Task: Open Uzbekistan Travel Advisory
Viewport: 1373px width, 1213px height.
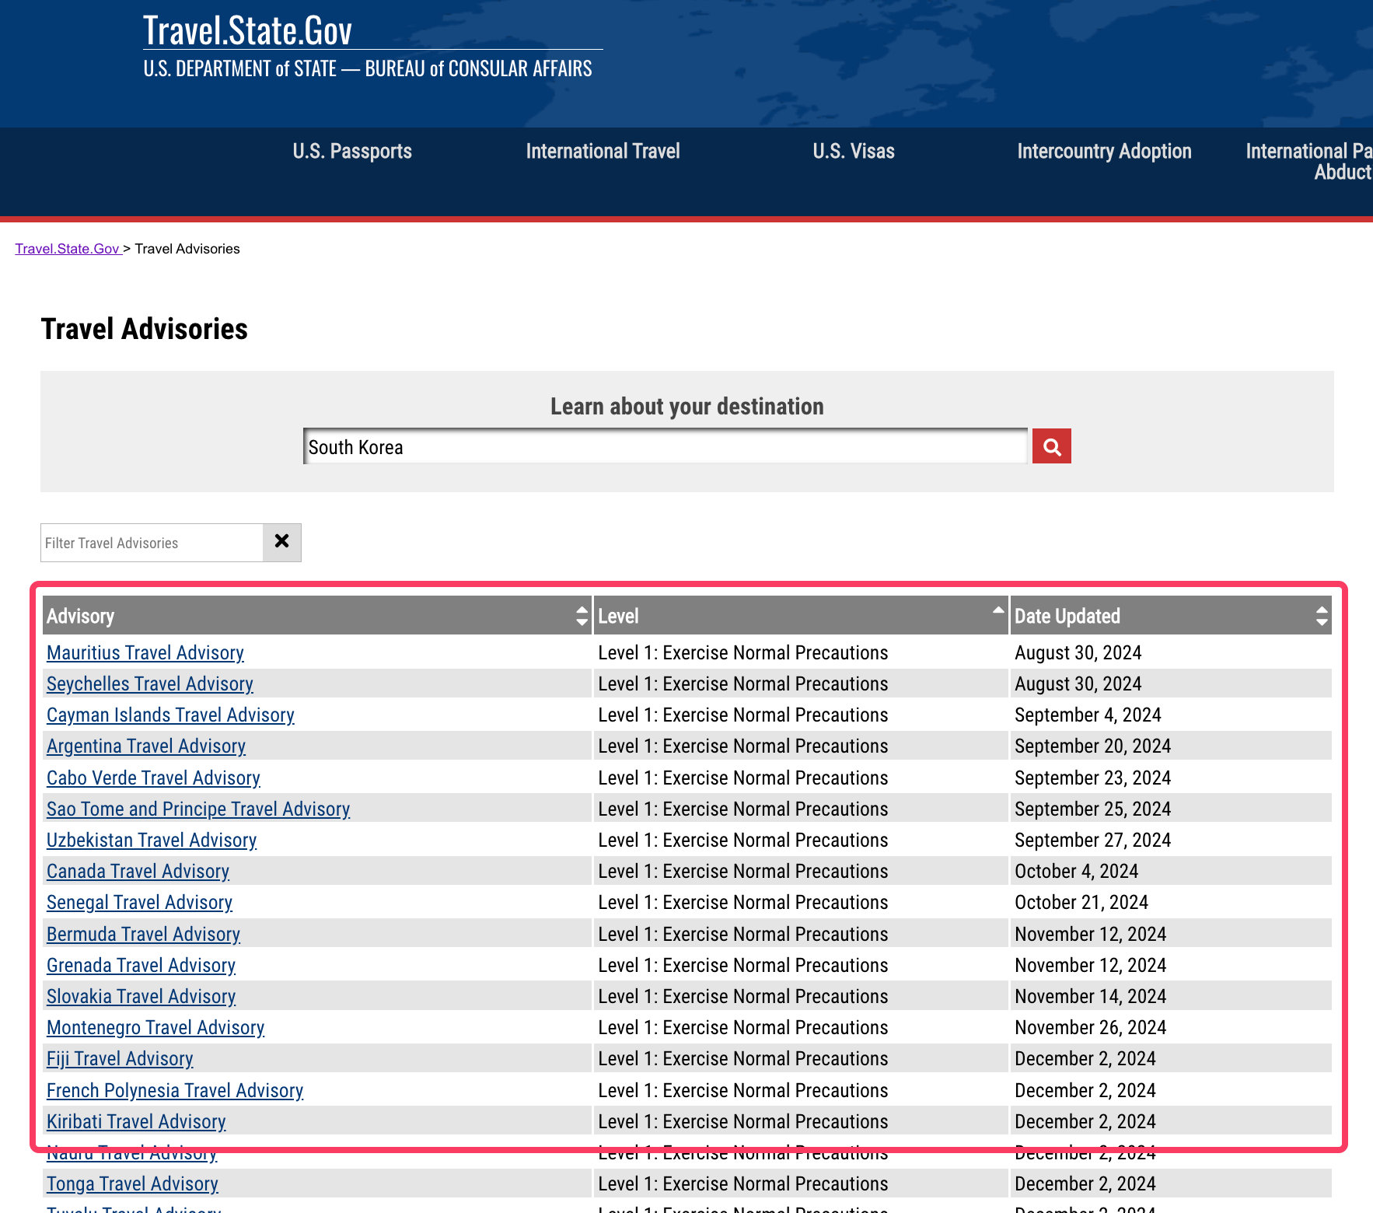Action: coord(152,841)
